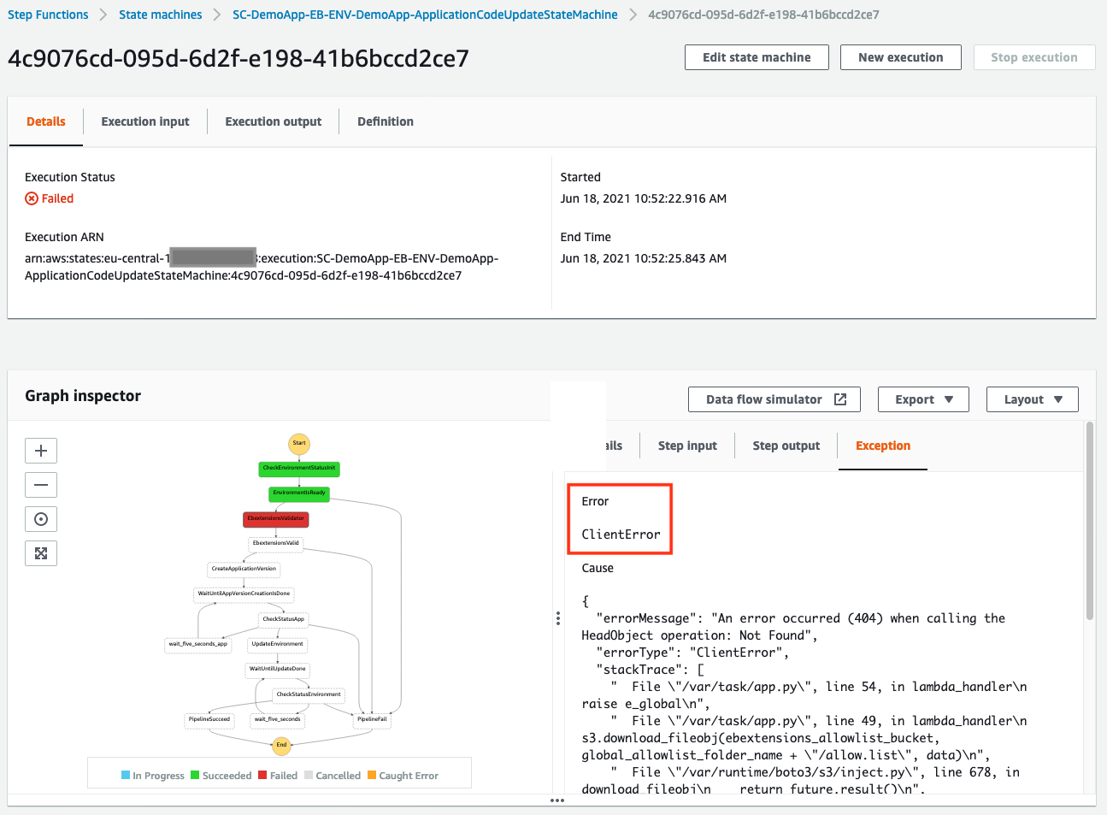Click Edit state machine button
The width and height of the screenshot is (1107, 815).
757,57
